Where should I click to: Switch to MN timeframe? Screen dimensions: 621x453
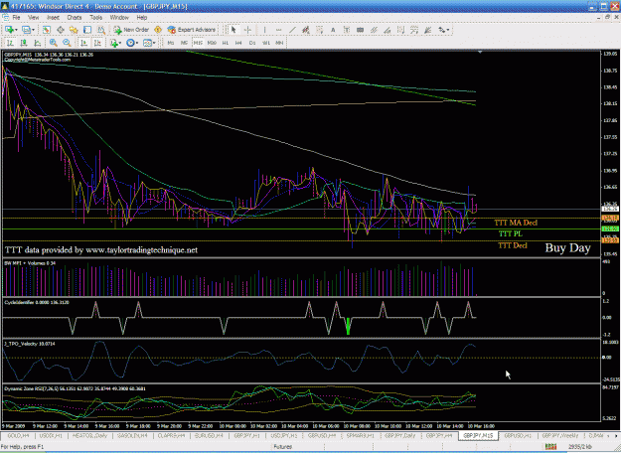pos(279,43)
